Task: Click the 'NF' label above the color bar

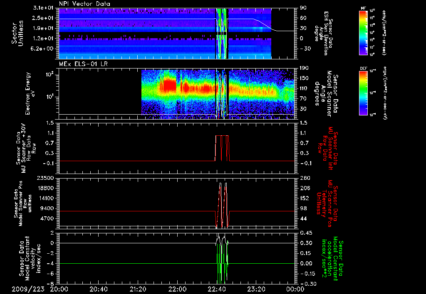Action: coord(363,8)
